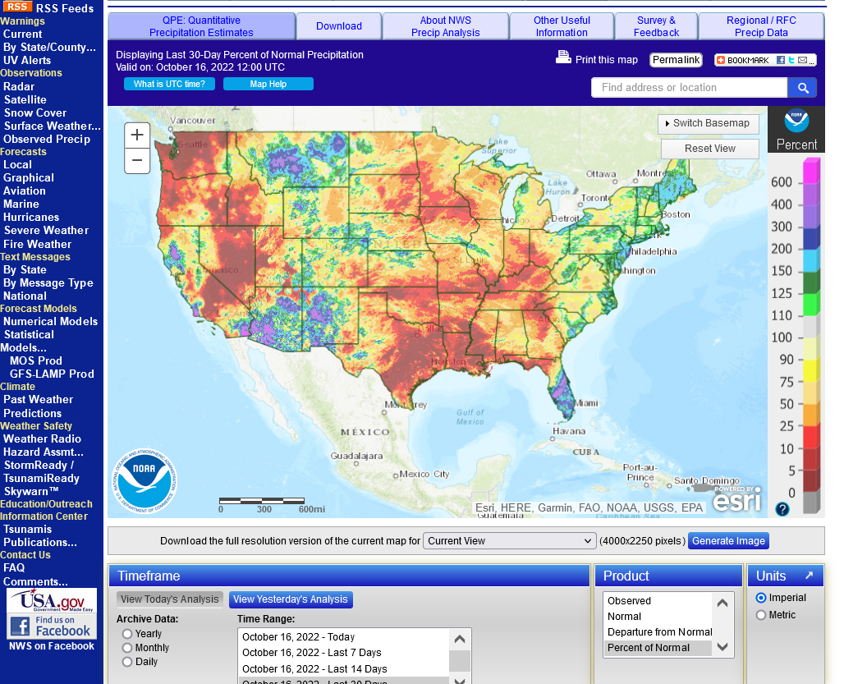Select the Departure from Normal product
This screenshot has height=684, width=844.
[x=658, y=632]
